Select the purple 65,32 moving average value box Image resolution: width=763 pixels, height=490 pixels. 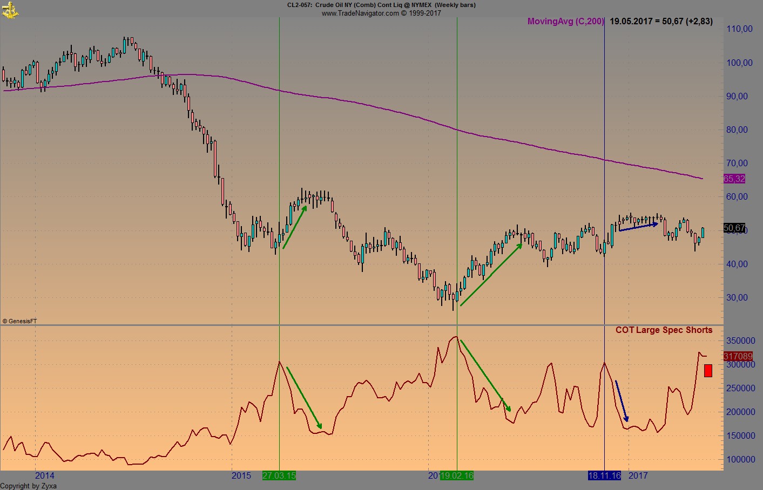coord(733,178)
